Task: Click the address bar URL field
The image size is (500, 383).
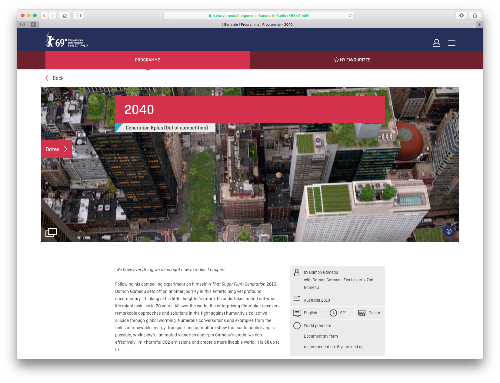Action: (x=258, y=15)
